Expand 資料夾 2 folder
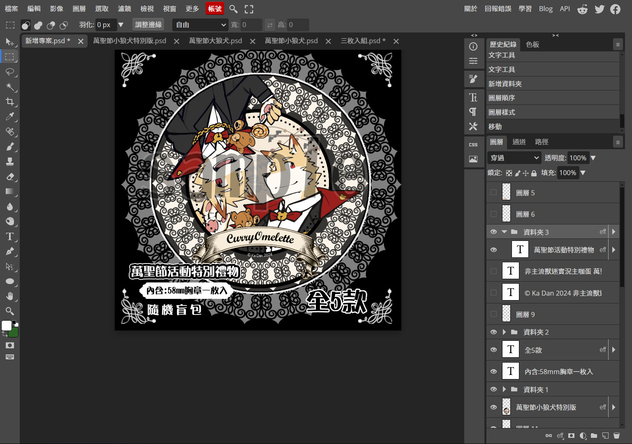This screenshot has height=444, width=632. (505, 332)
